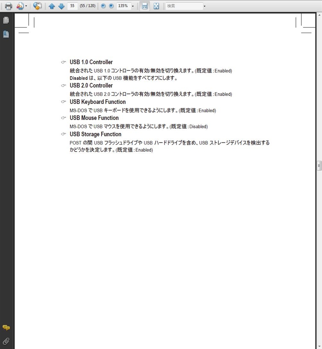Screen dimensions: 322x349
Task: Go to next page with down arrow
Action: click(x=61, y=6)
